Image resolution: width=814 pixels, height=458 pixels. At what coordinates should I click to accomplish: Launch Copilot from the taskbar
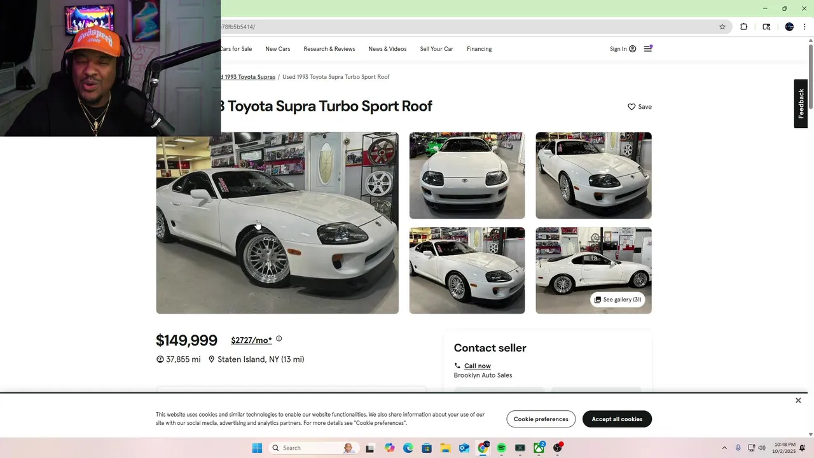pyautogui.click(x=389, y=448)
